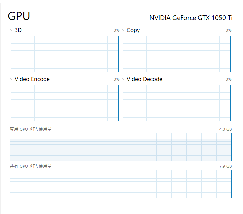The height and width of the screenshot is (214, 243).
Task: Open the Copy graph chevron dropdown
Action: [x=124, y=30]
